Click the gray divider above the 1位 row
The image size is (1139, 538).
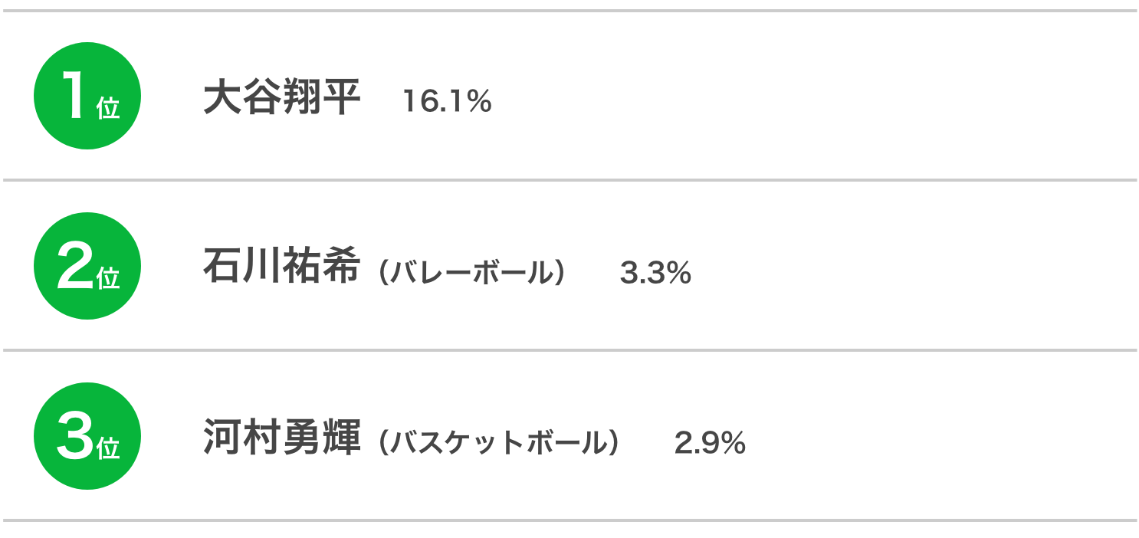point(569,11)
